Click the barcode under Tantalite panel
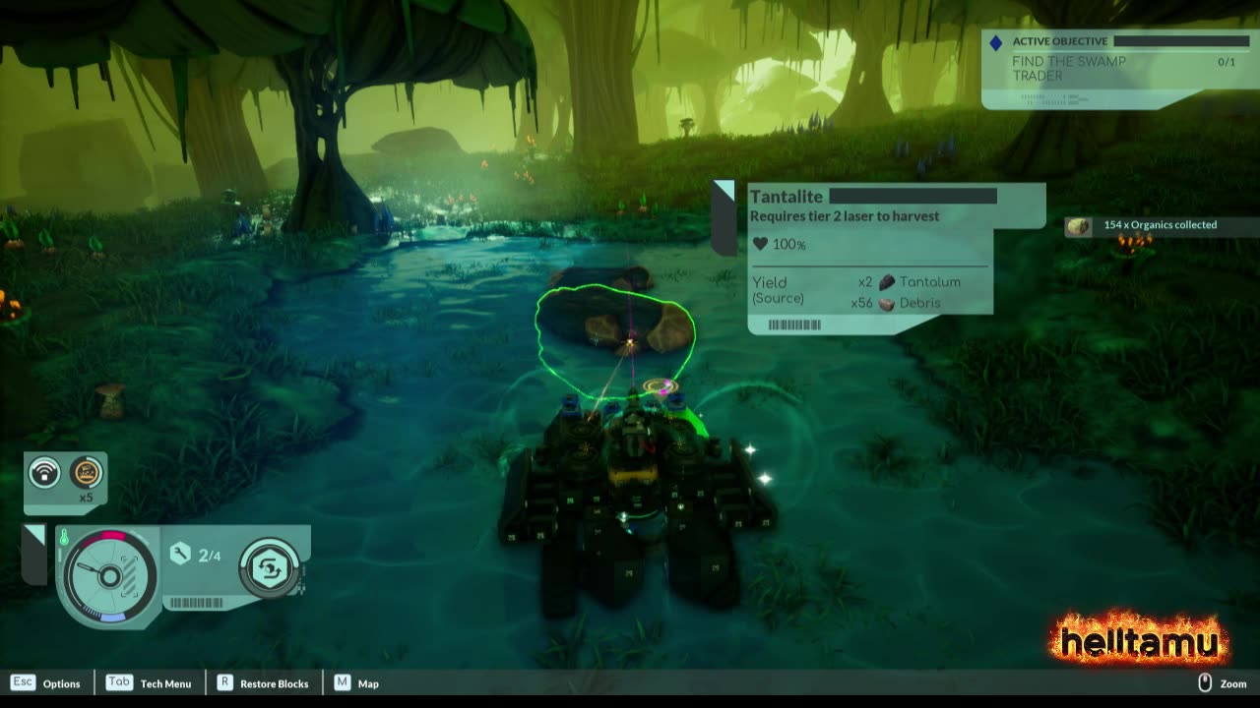The width and height of the screenshot is (1260, 708). click(x=794, y=325)
